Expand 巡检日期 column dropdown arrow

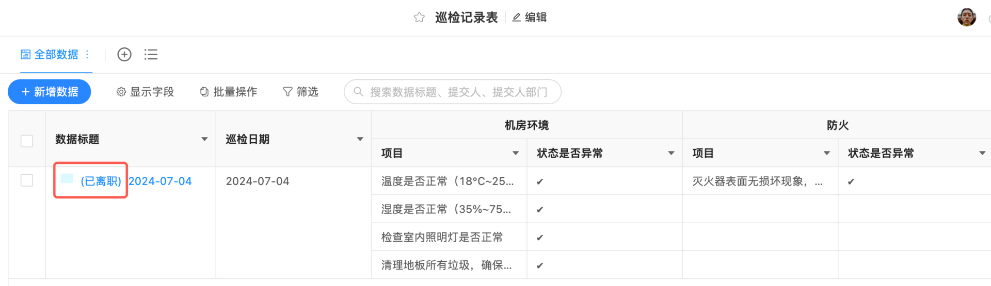pos(360,139)
